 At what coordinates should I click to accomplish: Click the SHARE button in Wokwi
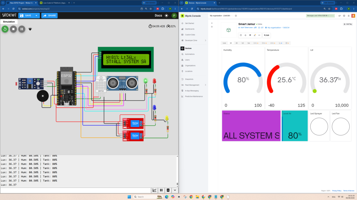[x=50, y=16]
